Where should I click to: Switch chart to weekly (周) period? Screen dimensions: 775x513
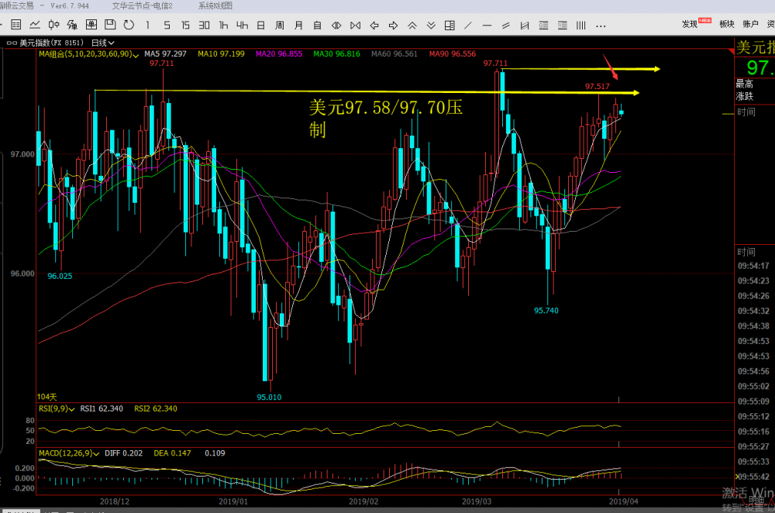280,26
